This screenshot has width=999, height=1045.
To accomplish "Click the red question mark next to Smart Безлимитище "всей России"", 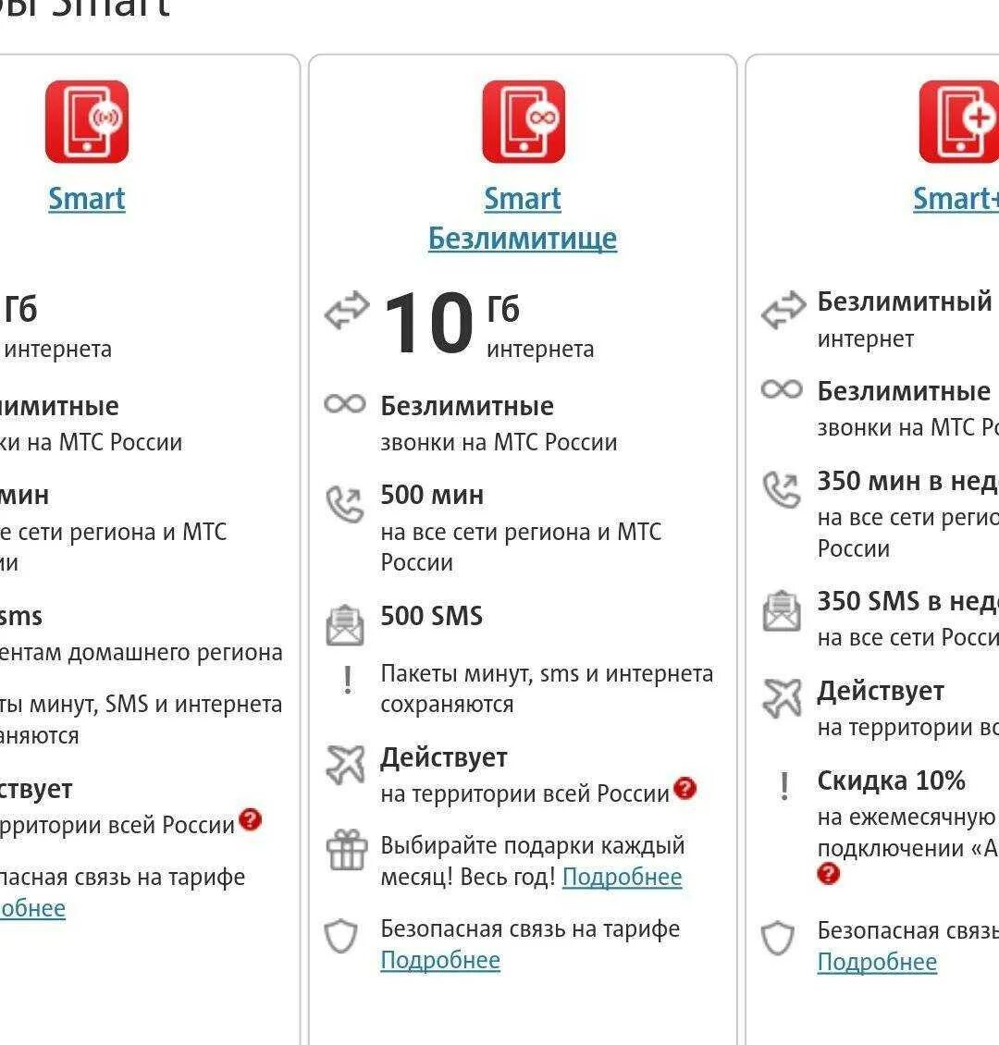I will pos(684,789).
